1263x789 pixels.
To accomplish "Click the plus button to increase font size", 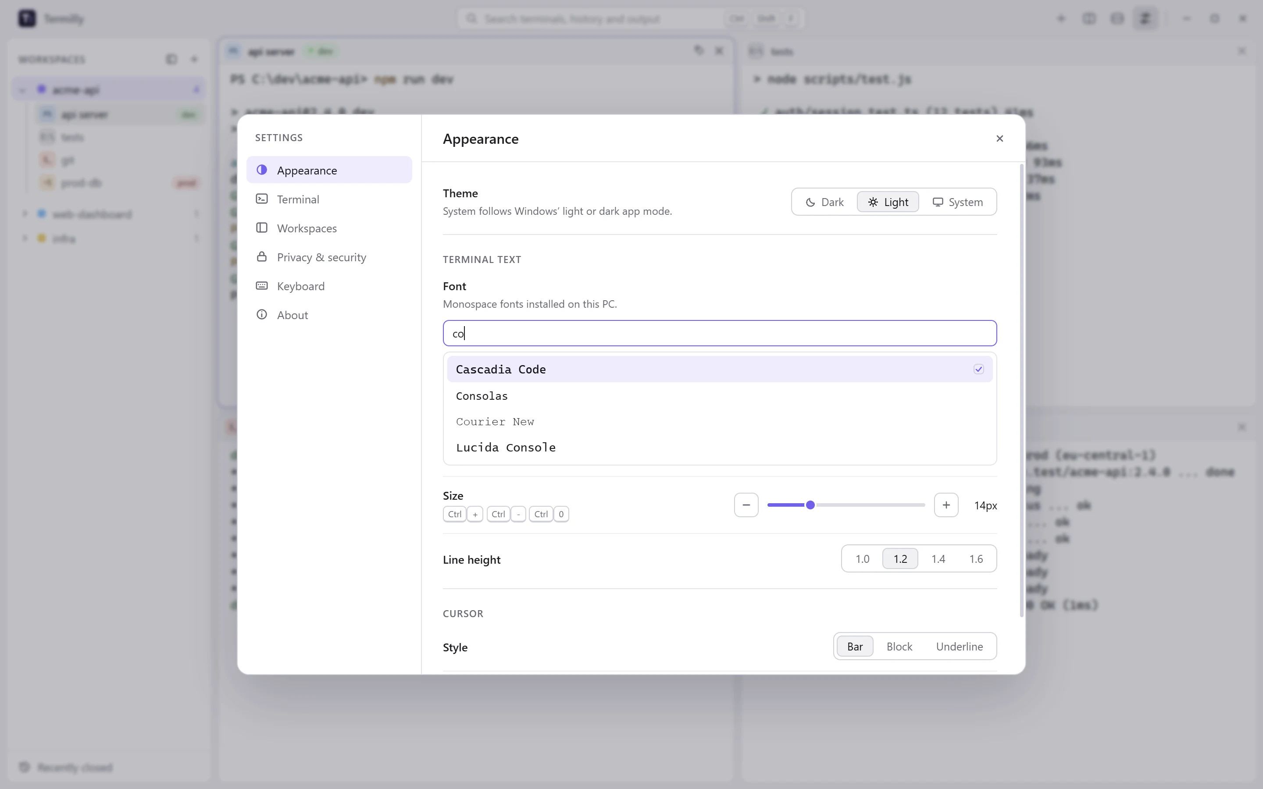I will coord(945,505).
